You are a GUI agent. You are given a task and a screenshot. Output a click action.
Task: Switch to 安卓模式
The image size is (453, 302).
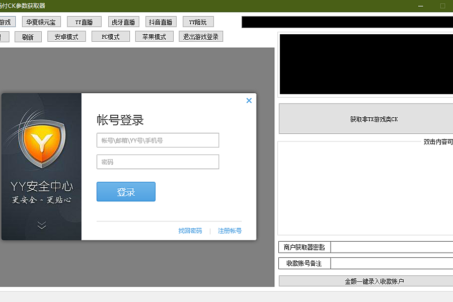pyautogui.click(x=66, y=37)
